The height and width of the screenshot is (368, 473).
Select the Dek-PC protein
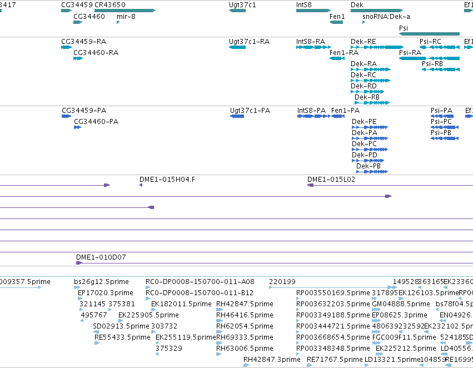370,150
